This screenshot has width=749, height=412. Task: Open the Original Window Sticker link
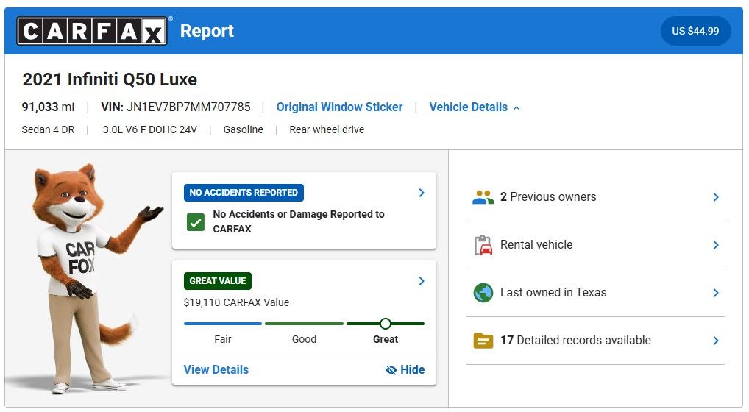click(339, 107)
